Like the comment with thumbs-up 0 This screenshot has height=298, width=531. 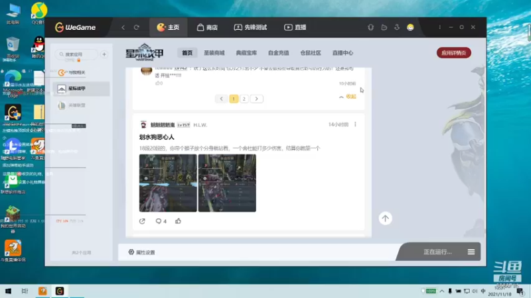(x=159, y=83)
